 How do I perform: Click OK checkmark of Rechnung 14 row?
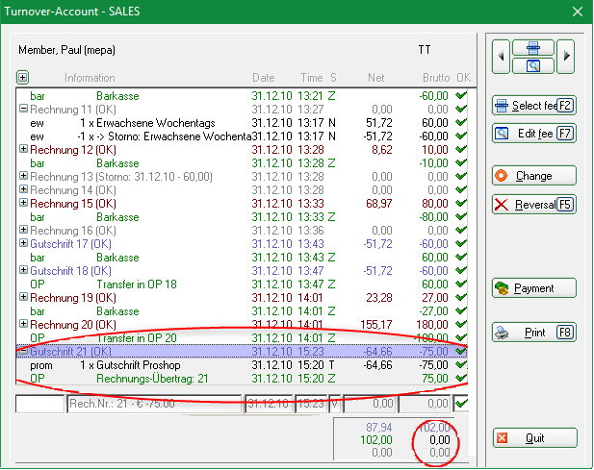(460, 189)
